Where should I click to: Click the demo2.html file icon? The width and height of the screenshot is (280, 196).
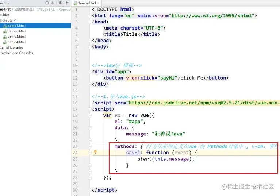5,31
